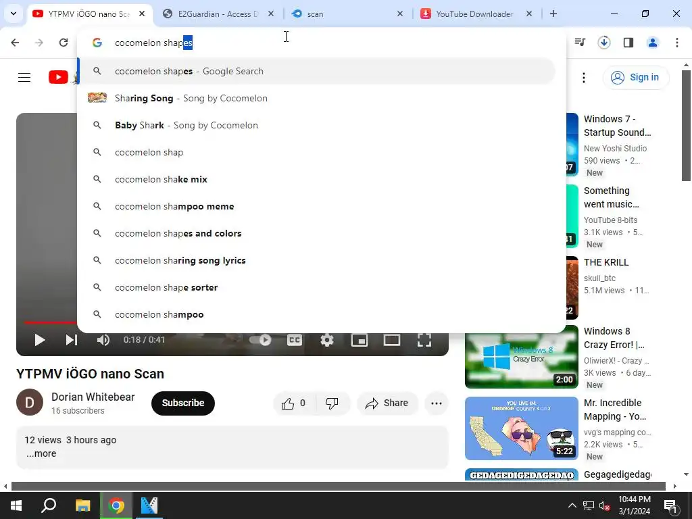Toggle the Chrome side panel

(x=628, y=43)
